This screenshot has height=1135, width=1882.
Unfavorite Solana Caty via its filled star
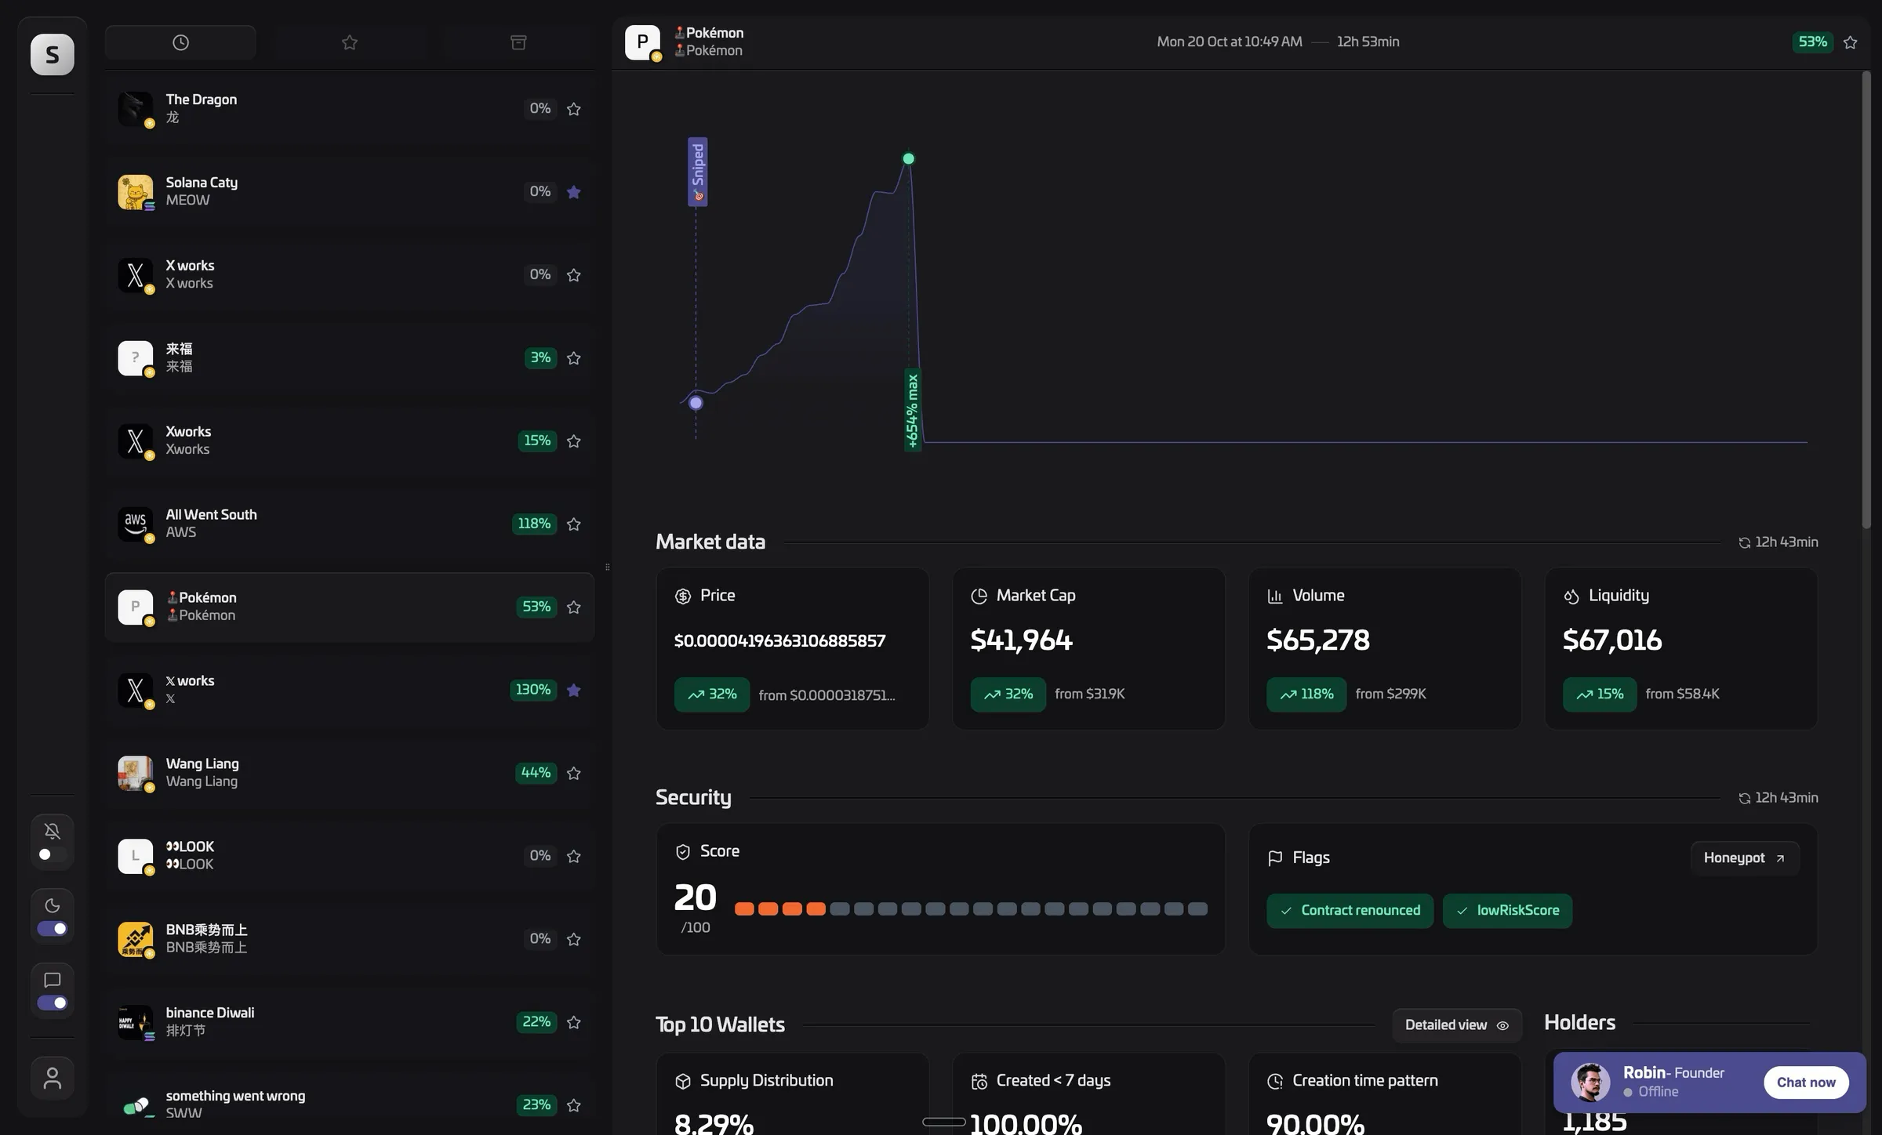click(573, 192)
